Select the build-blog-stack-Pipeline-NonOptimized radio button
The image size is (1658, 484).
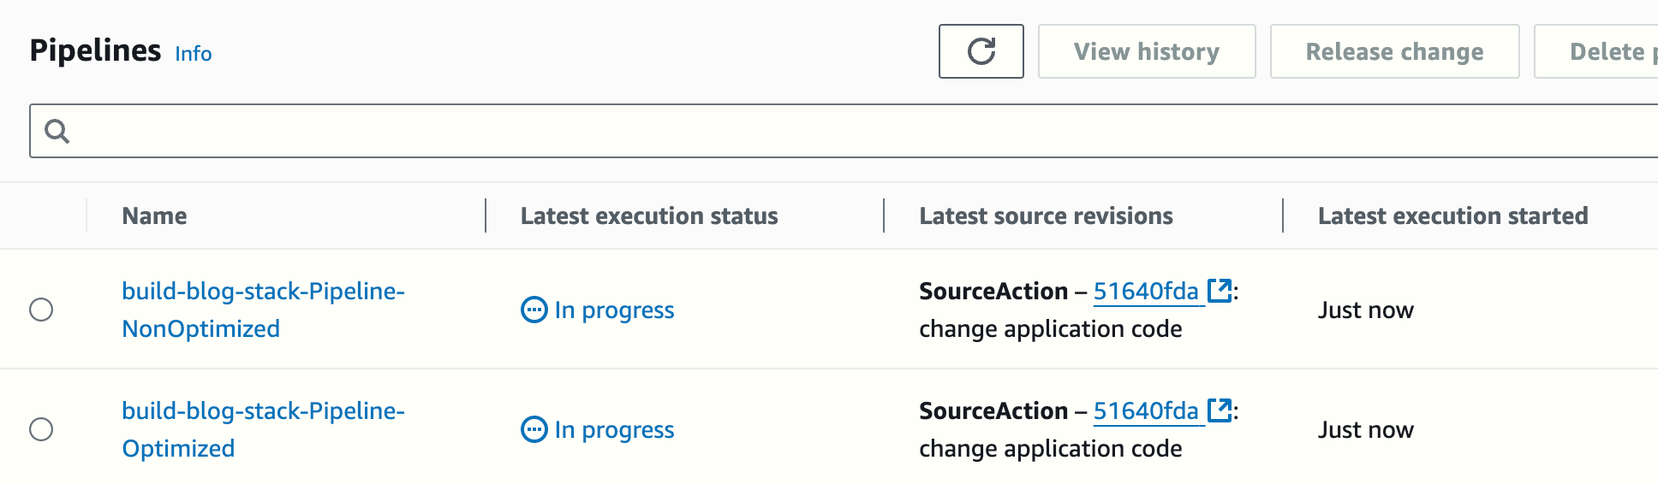pos(41,310)
